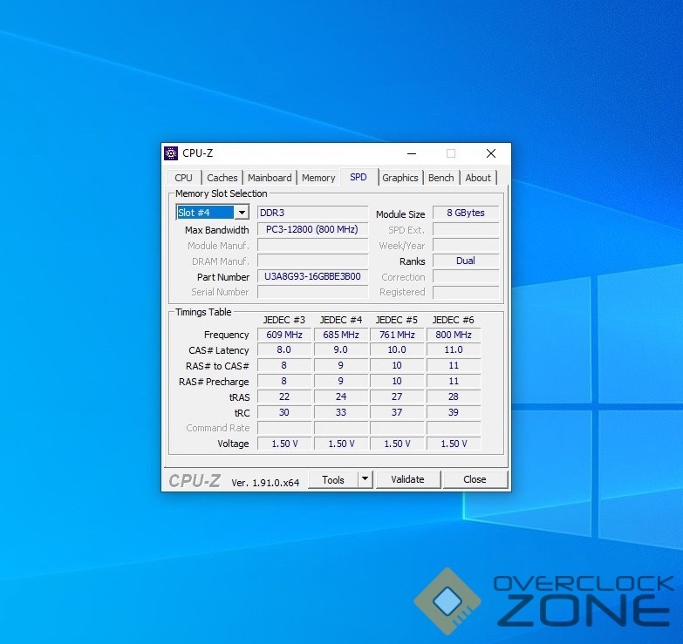
Task: Click the Module Size 8 GBytes field
Action: pos(466,214)
